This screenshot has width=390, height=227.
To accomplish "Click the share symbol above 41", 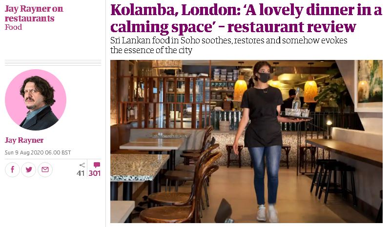I will (82, 165).
